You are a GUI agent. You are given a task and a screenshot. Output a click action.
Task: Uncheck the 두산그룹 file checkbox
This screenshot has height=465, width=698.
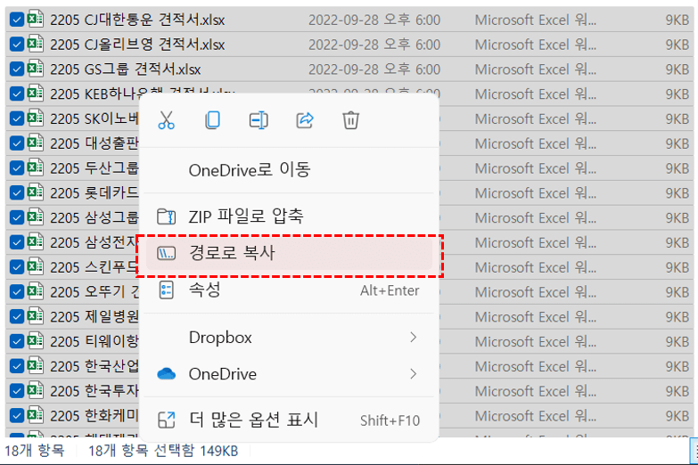[16, 168]
